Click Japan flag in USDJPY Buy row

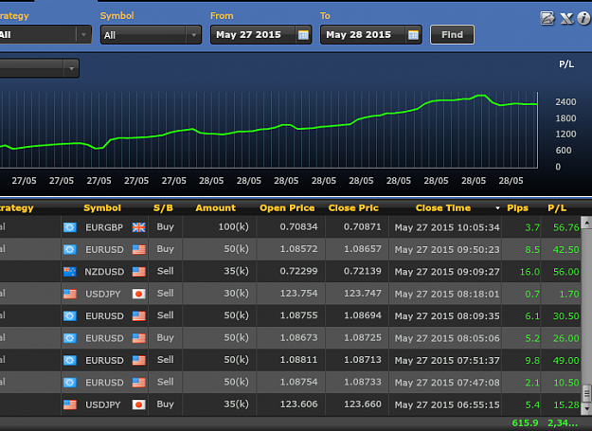click(138, 404)
